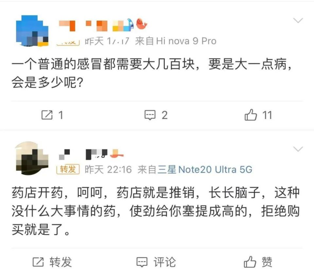Tap the 评论 comment icon on the pharmacy post

156,262
